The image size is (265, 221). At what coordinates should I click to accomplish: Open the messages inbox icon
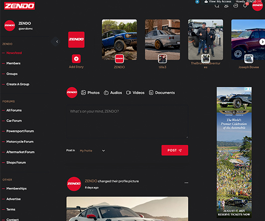tap(236, 6)
